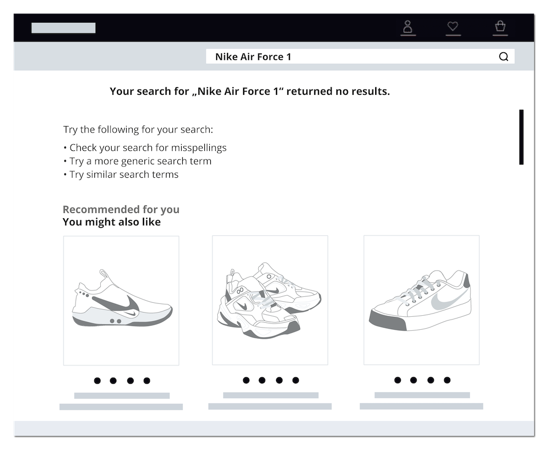The width and height of the screenshot is (552, 451).
Task: Select 'Try similar search terms' text
Action: [x=124, y=175]
